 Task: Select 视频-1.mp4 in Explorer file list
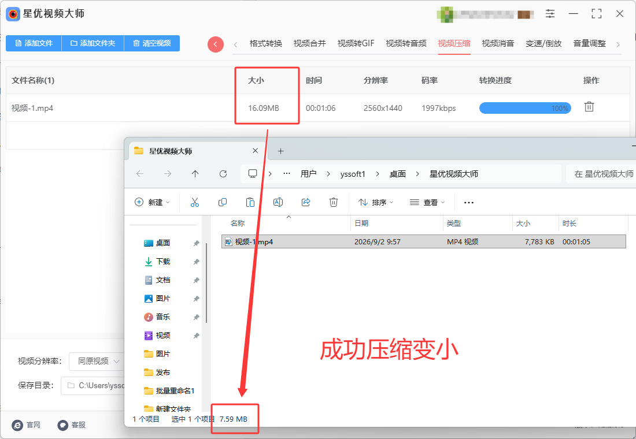pos(423,241)
